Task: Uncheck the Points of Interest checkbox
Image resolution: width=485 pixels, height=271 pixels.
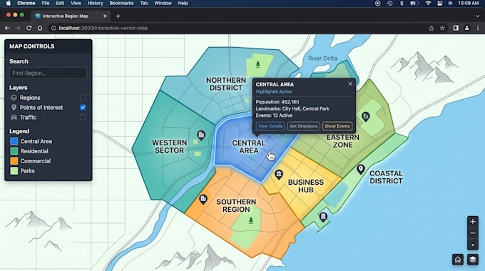Action: (83, 108)
